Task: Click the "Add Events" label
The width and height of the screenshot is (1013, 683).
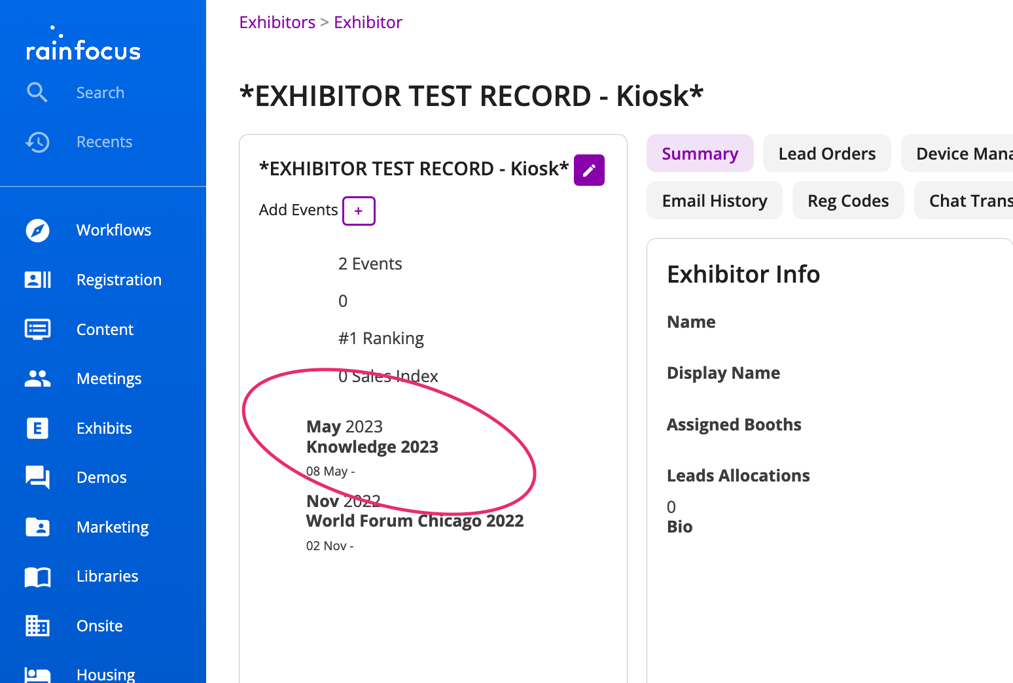Action: tap(298, 210)
